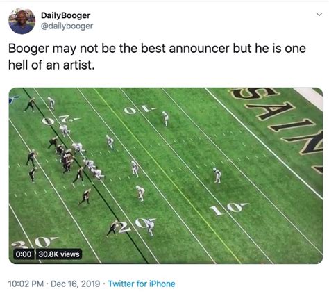Open the 10:02 PM timestamp link
The image size is (329, 294).
(26, 284)
